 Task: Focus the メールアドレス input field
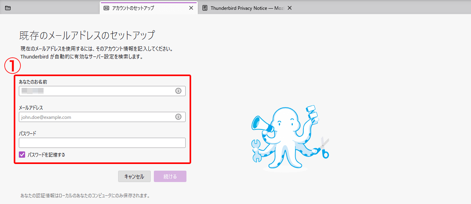(102, 117)
